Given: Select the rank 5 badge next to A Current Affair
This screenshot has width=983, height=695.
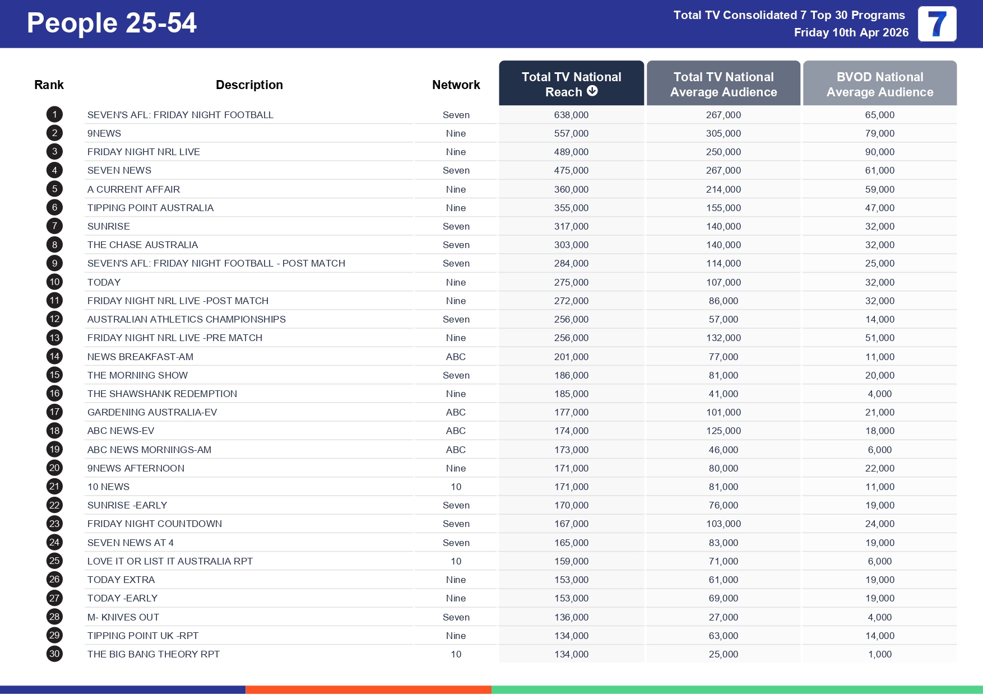Looking at the screenshot, I should click(54, 189).
